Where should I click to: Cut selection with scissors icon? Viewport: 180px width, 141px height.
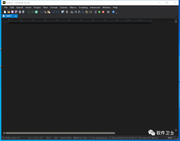[x=41, y=12]
